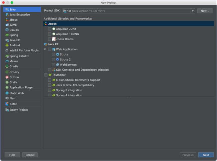Click the Maven project type icon
Image resolution: width=217 pixels, height=161 pixels.
coord(7,61)
